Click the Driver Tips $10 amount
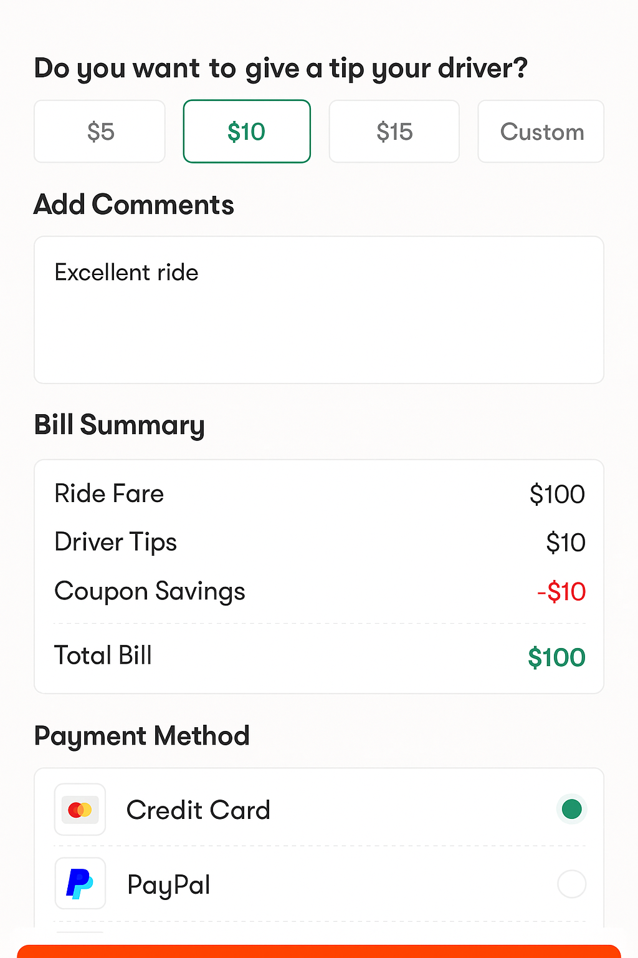Viewport: 638px width, 958px height. click(566, 543)
